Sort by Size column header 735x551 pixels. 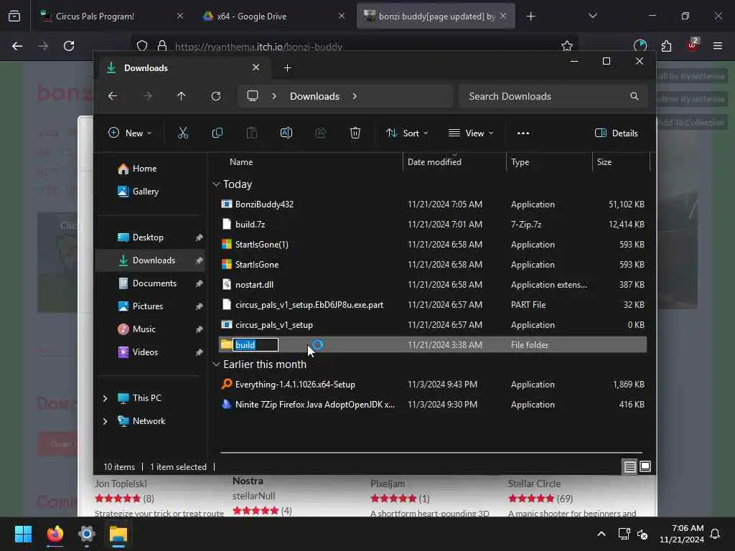coord(621,161)
